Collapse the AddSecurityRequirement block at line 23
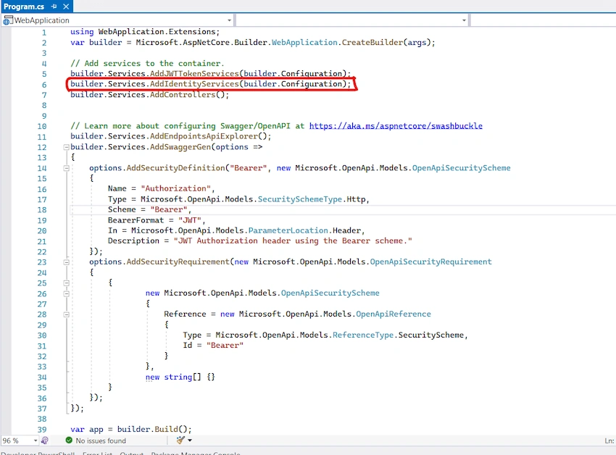The width and height of the screenshot is (616, 455). (x=67, y=262)
